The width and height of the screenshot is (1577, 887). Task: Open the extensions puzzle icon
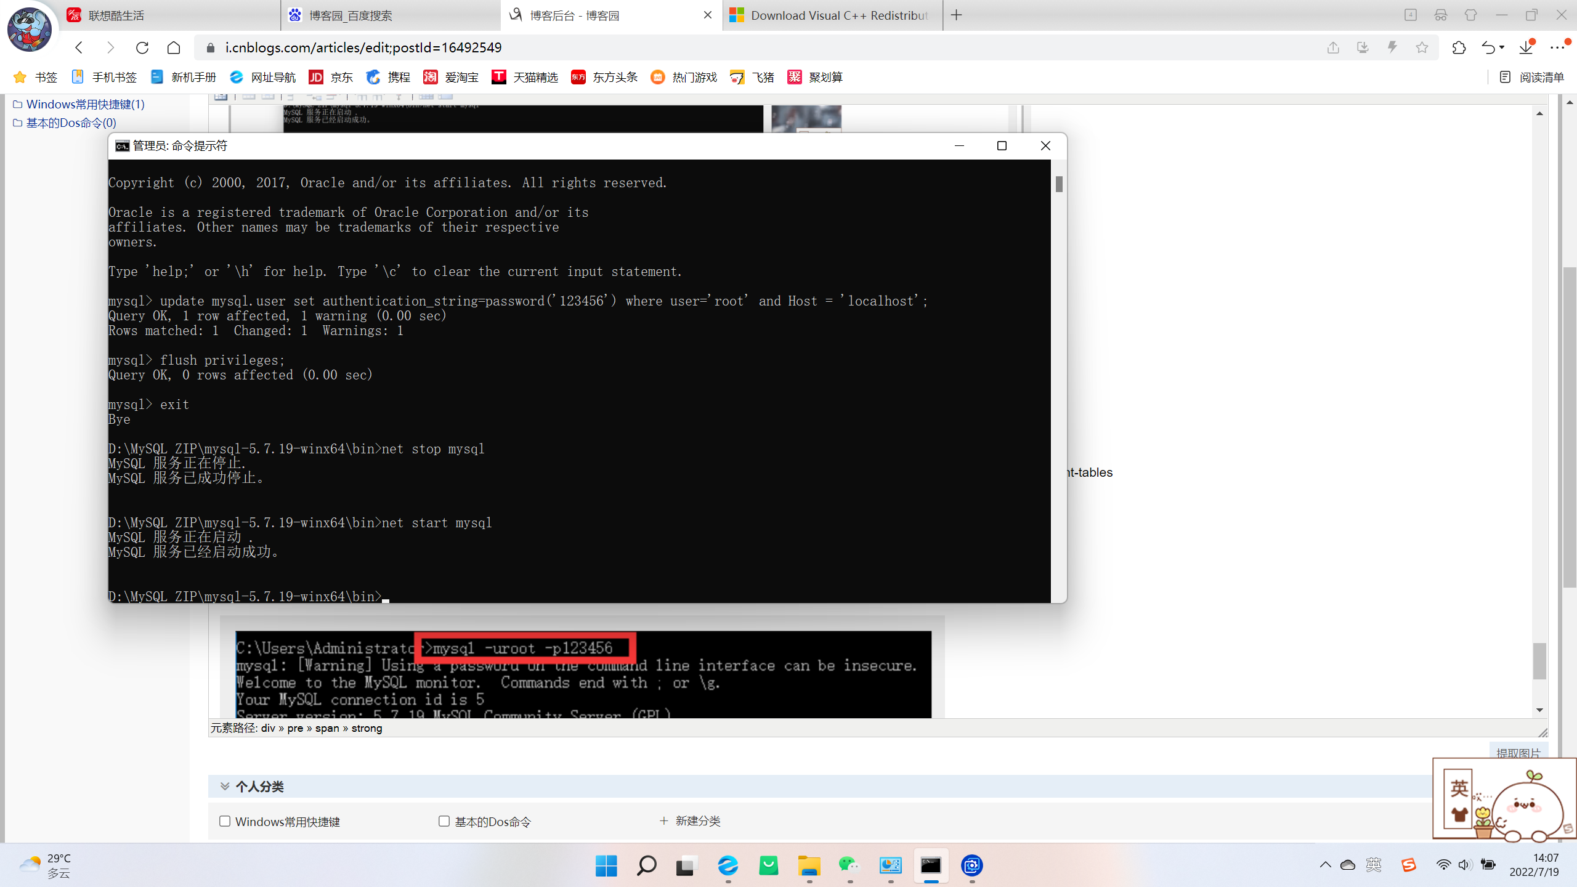click(1459, 47)
